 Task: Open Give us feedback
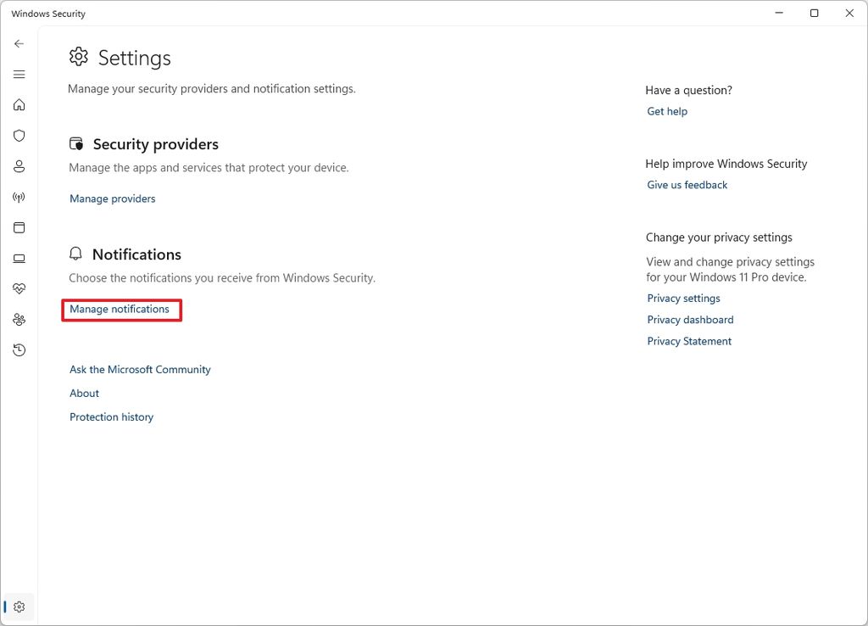click(x=687, y=184)
